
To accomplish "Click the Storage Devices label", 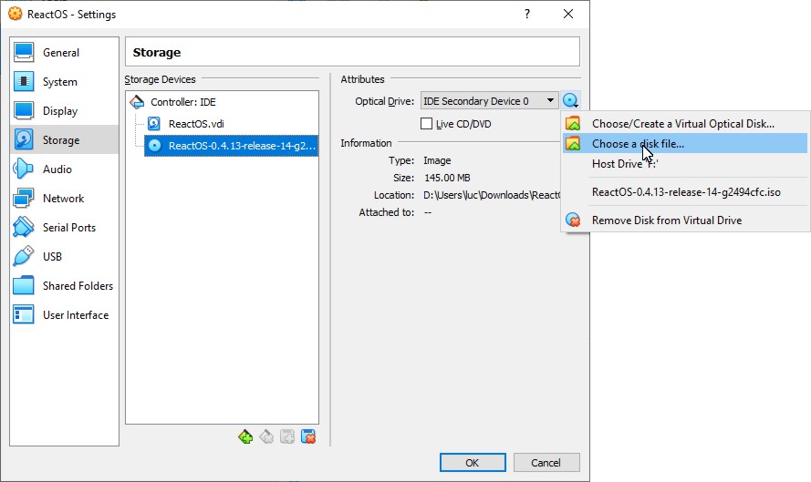I will [x=160, y=79].
